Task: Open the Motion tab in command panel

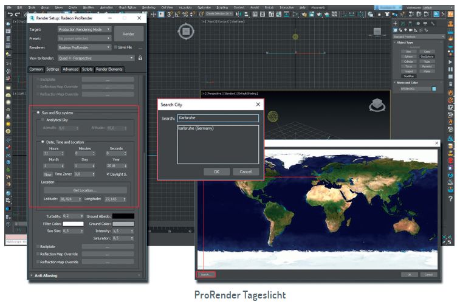Action: [x=418, y=23]
